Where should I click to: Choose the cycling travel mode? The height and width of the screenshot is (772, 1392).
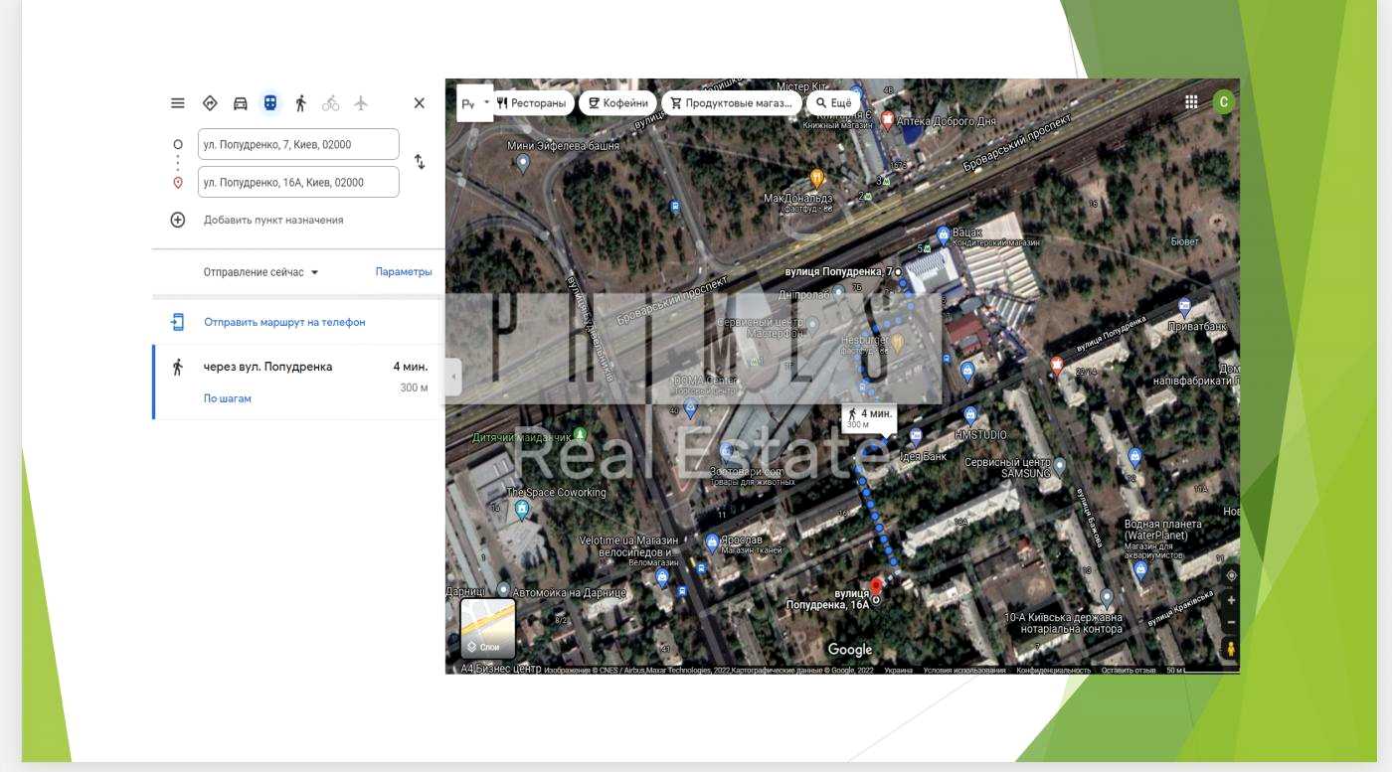click(331, 103)
